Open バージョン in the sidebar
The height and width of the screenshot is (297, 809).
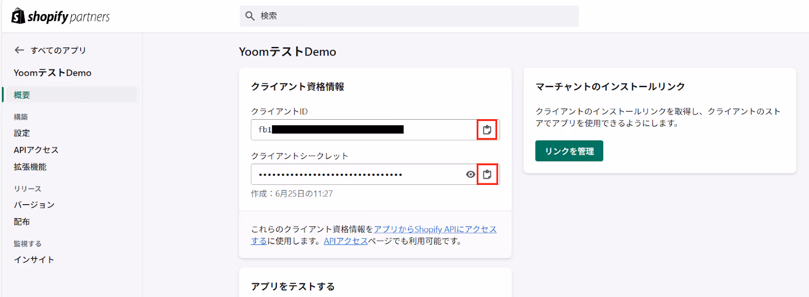click(x=34, y=205)
